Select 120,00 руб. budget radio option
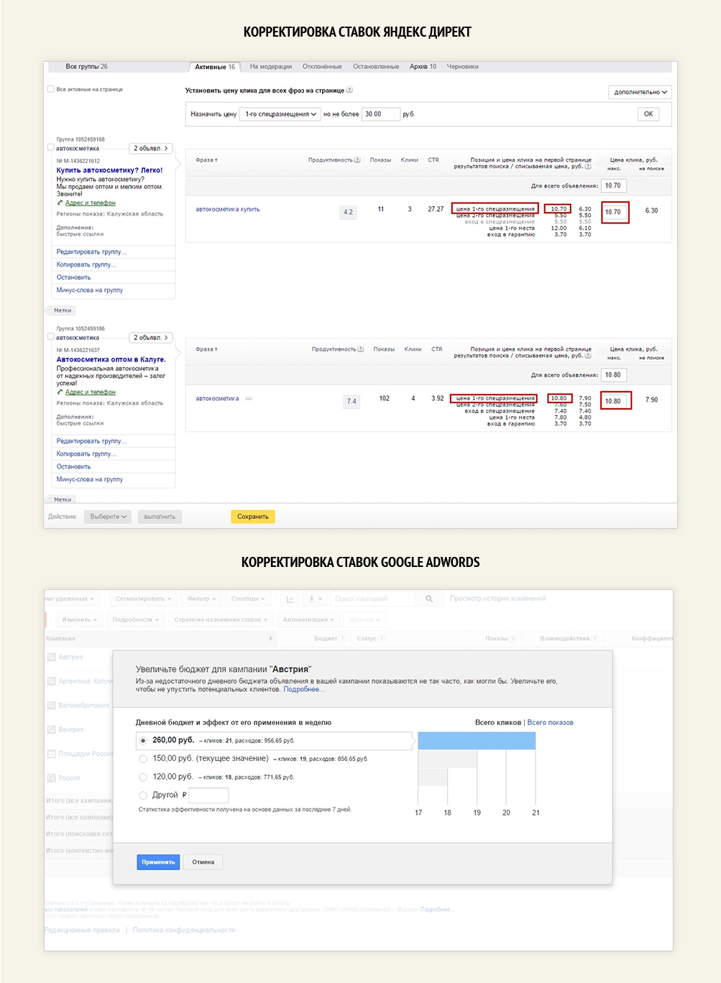The image size is (721, 983). [143, 777]
